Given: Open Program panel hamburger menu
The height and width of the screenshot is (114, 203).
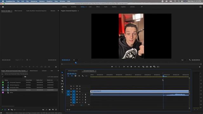Looking at the screenshot, I should tap(78, 11).
